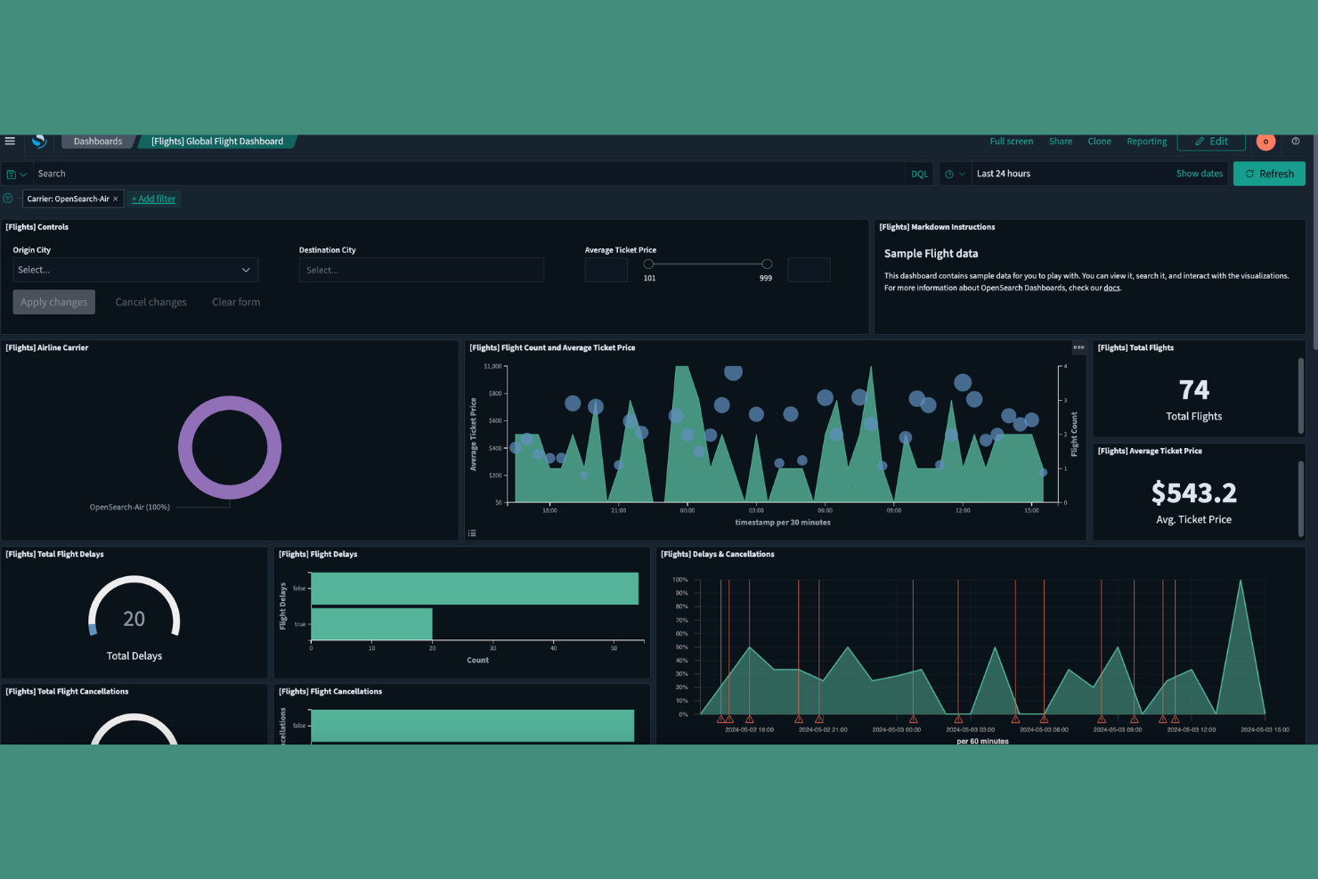The height and width of the screenshot is (879, 1318).
Task: Open the saved queries popover
Action: click(x=16, y=174)
